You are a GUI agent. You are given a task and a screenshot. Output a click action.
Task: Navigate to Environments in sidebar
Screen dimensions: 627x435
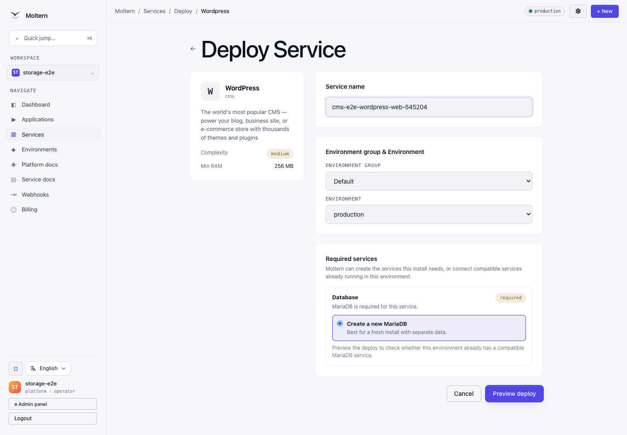(x=53, y=150)
